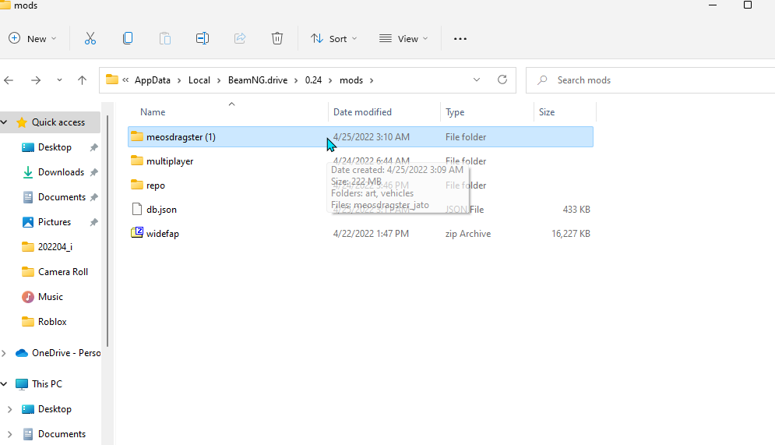Expand Desktop under This PC
The width and height of the screenshot is (775, 445).
coord(9,409)
